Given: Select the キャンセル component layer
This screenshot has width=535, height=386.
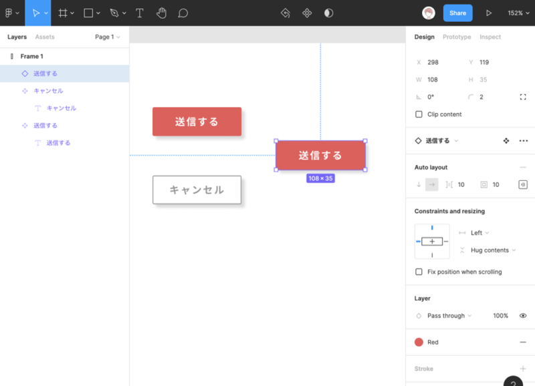Looking at the screenshot, I should 48,91.
